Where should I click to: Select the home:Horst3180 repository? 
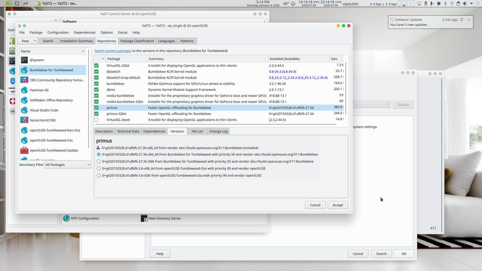pos(53,120)
